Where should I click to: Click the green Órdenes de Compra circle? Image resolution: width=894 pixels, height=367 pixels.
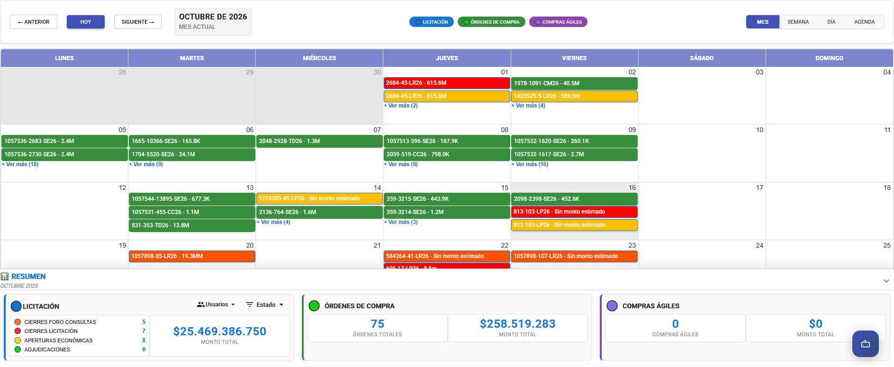[x=314, y=306]
